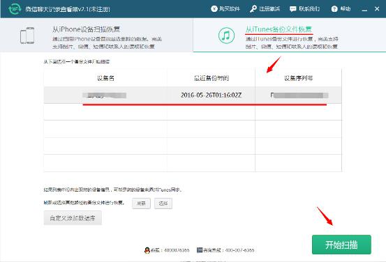This screenshot has width=386, height=262.
Task: Click the 设备序列号 column header
Action: click(x=298, y=78)
